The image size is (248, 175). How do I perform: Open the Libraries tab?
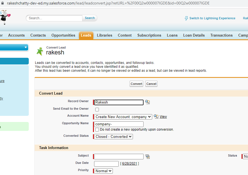coord(104,35)
